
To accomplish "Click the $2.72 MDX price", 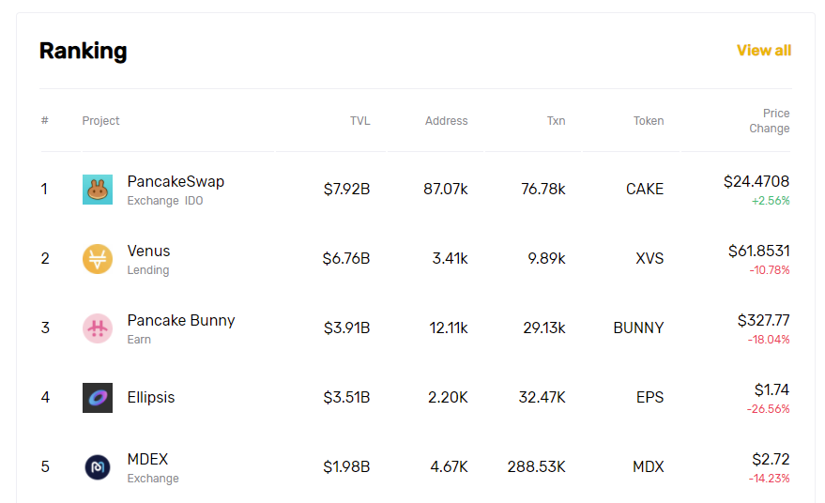I will pos(771,459).
